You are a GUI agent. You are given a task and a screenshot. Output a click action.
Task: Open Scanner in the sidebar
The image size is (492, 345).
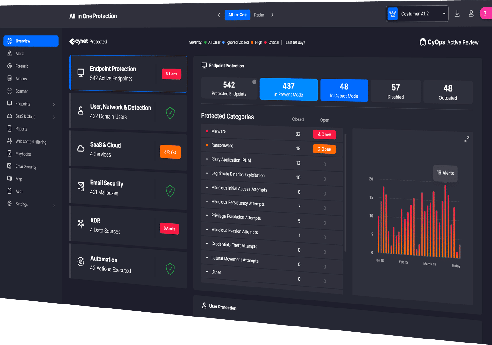[22, 91]
